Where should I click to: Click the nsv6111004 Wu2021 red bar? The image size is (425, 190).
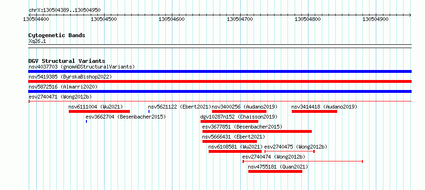[x=99, y=111]
